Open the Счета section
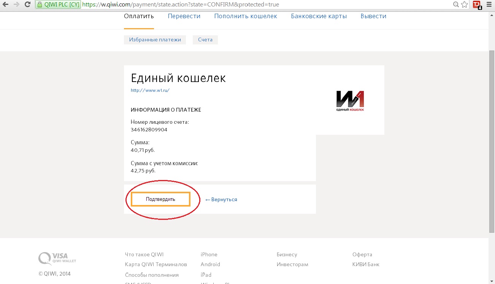495x284 pixels. coord(205,39)
